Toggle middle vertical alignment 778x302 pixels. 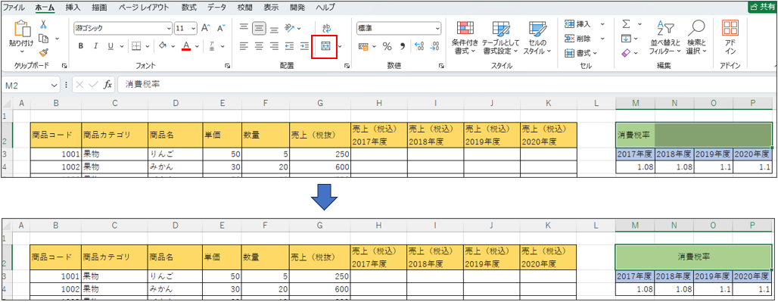coord(259,28)
